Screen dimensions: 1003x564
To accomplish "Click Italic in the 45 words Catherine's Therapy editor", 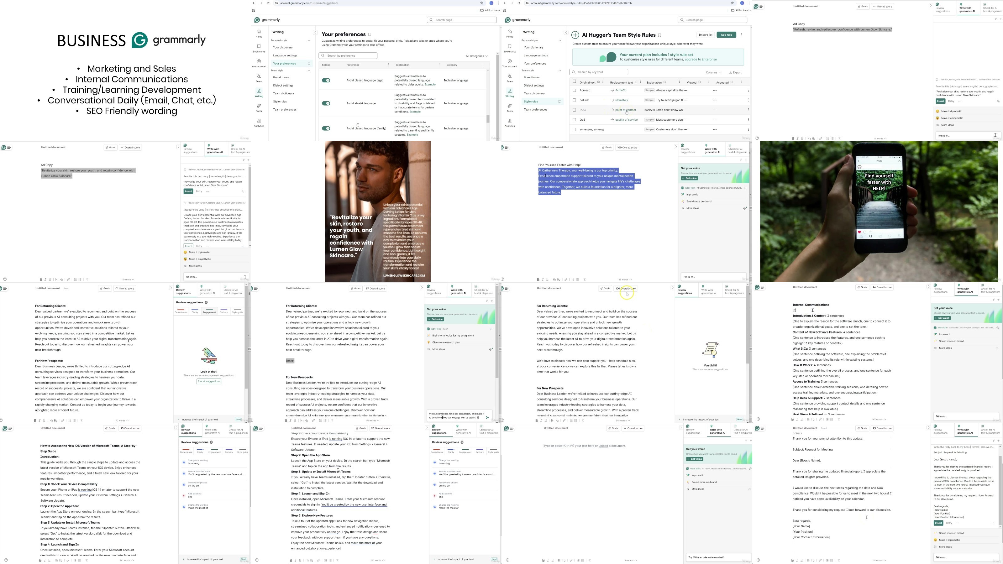I will (x=543, y=279).
